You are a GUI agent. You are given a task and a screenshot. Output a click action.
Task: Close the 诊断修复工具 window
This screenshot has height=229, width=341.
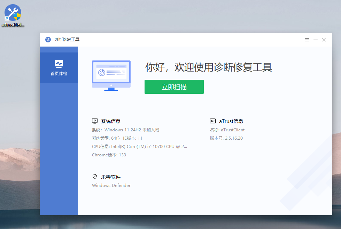(324, 40)
